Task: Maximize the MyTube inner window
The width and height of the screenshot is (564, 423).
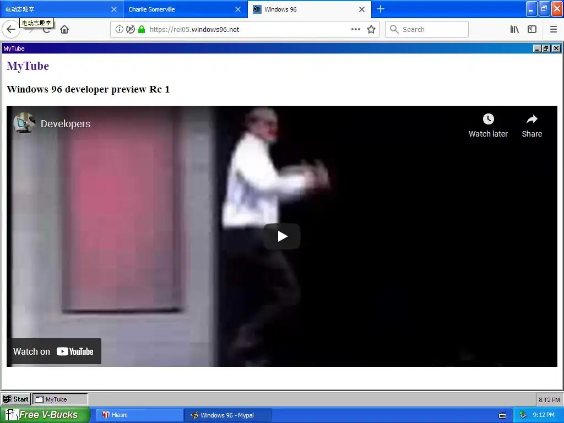Action: click(546, 48)
